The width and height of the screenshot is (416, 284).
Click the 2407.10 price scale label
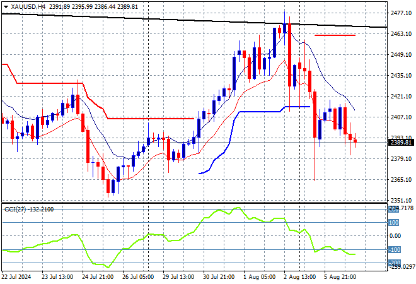401,117
